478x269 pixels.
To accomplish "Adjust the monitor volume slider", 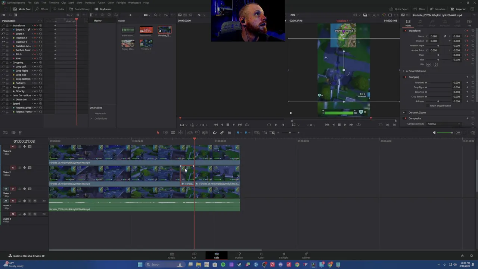I will tap(445, 133).
